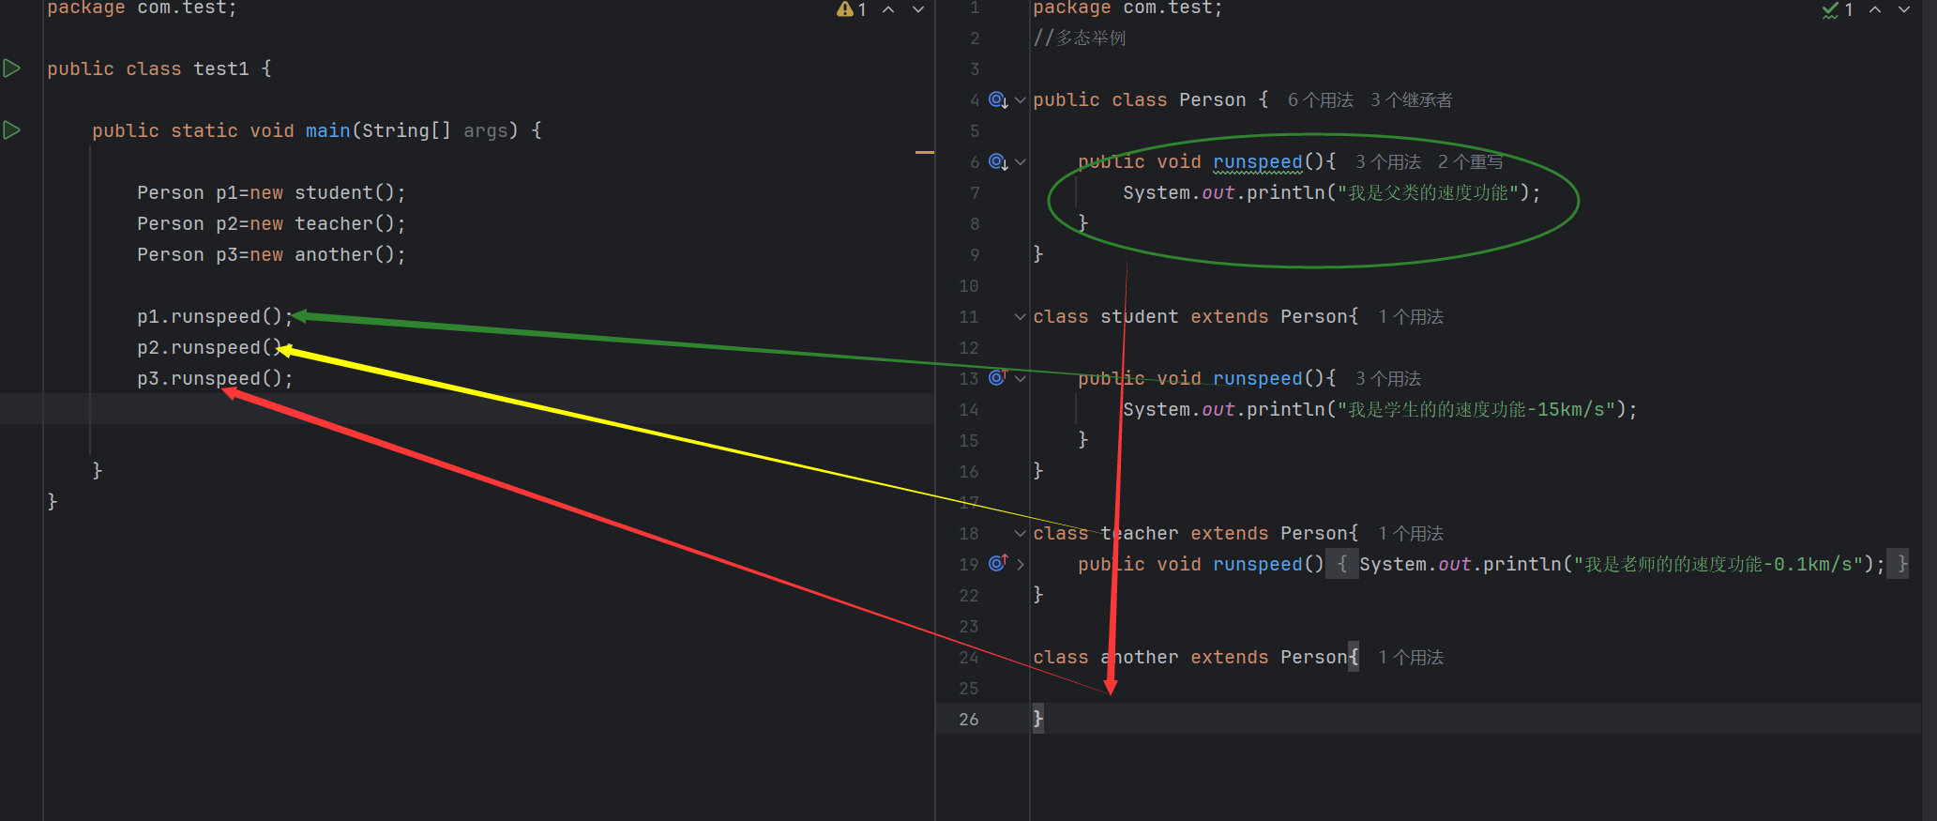Show implementations via Person class gutter icon
The height and width of the screenshot is (821, 1937).
998,100
